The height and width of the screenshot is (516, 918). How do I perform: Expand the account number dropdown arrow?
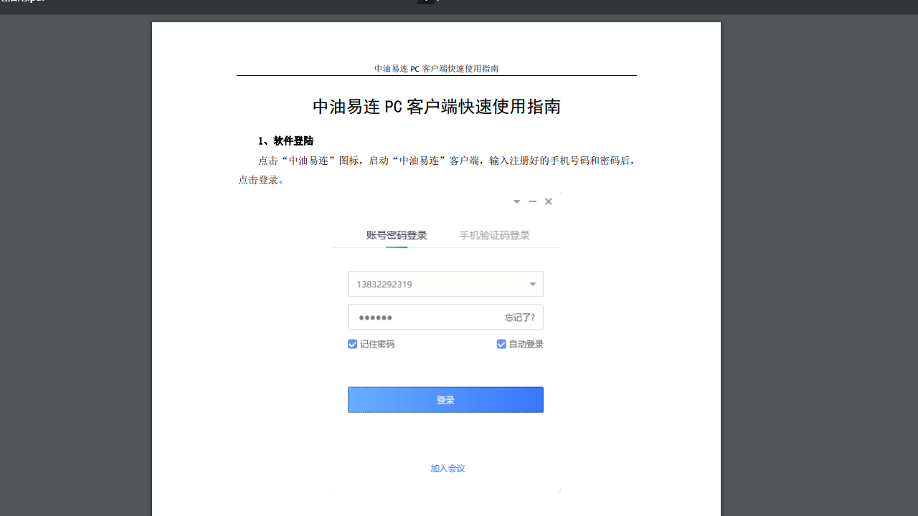pyautogui.click(x=532, y=284)
